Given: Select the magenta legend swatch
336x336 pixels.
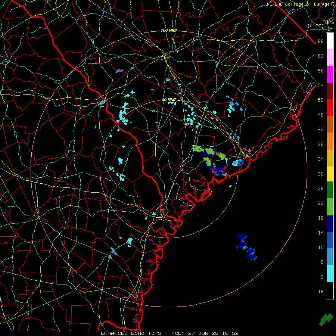Looking at the screenshot, I should (x=330, y=74).
